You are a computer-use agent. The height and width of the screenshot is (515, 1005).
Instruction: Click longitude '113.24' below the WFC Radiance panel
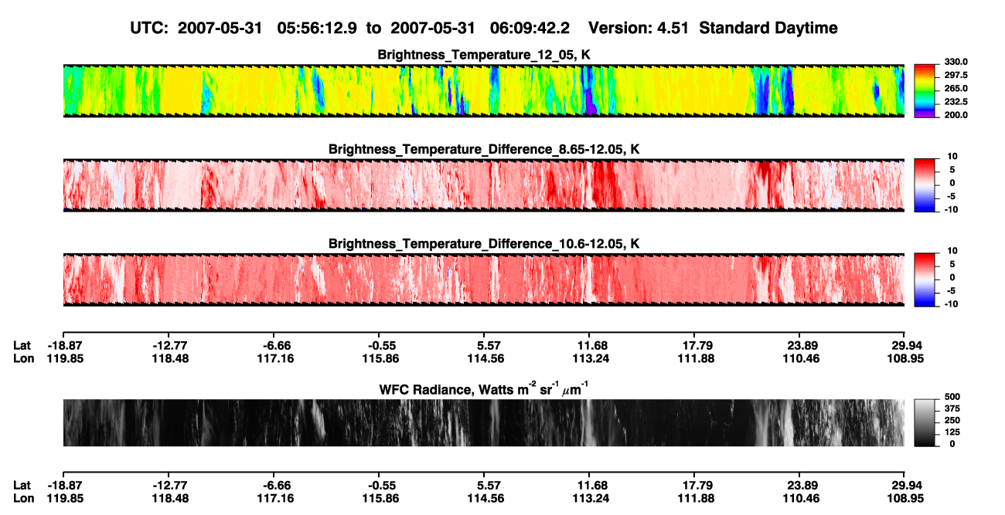[589, 497]
